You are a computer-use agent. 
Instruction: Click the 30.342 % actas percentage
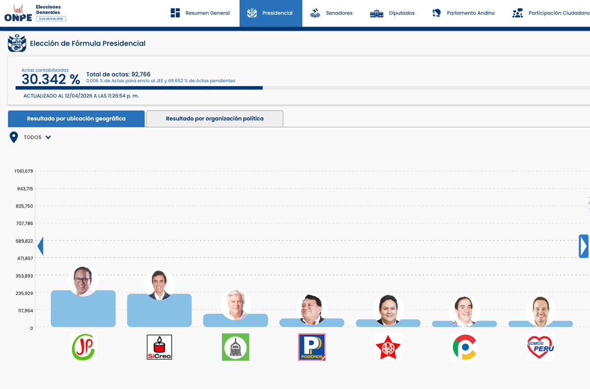51,79
